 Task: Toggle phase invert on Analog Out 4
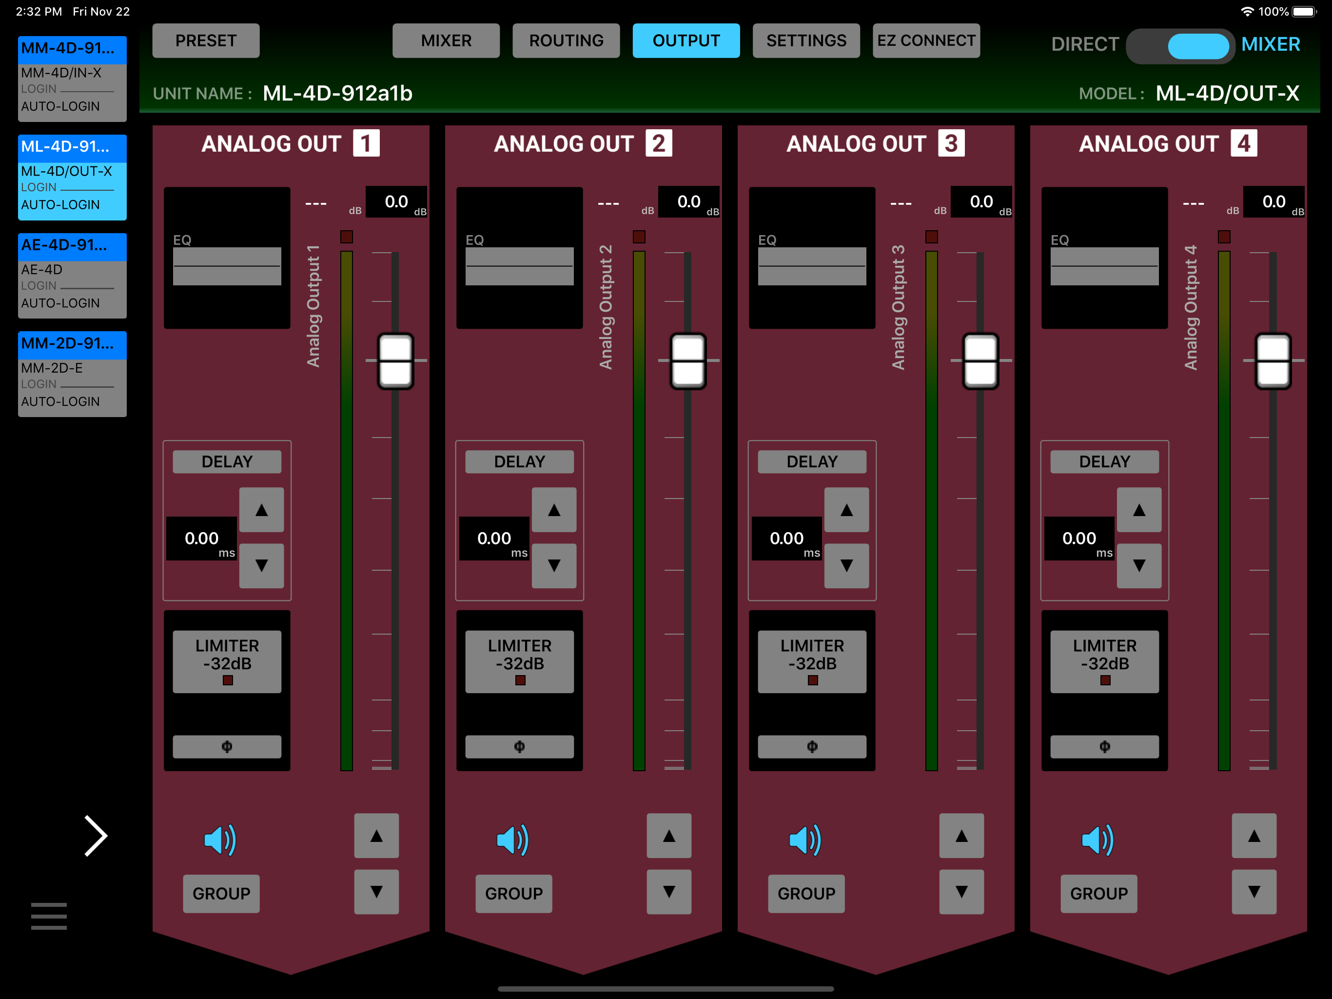pyautogui.click(x=1105, y=746)
